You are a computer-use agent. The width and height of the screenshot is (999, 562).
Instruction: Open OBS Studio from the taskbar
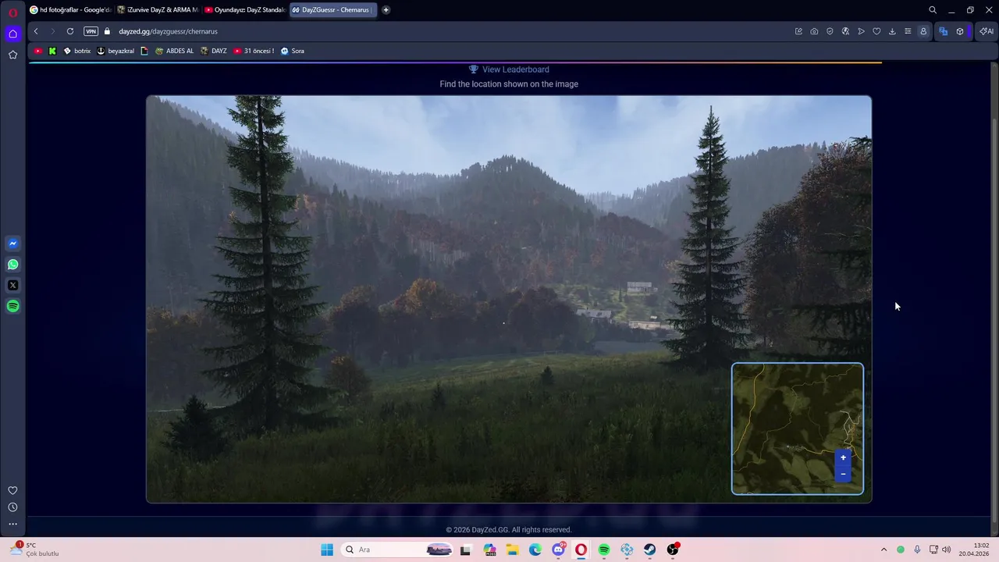point(673,550)
